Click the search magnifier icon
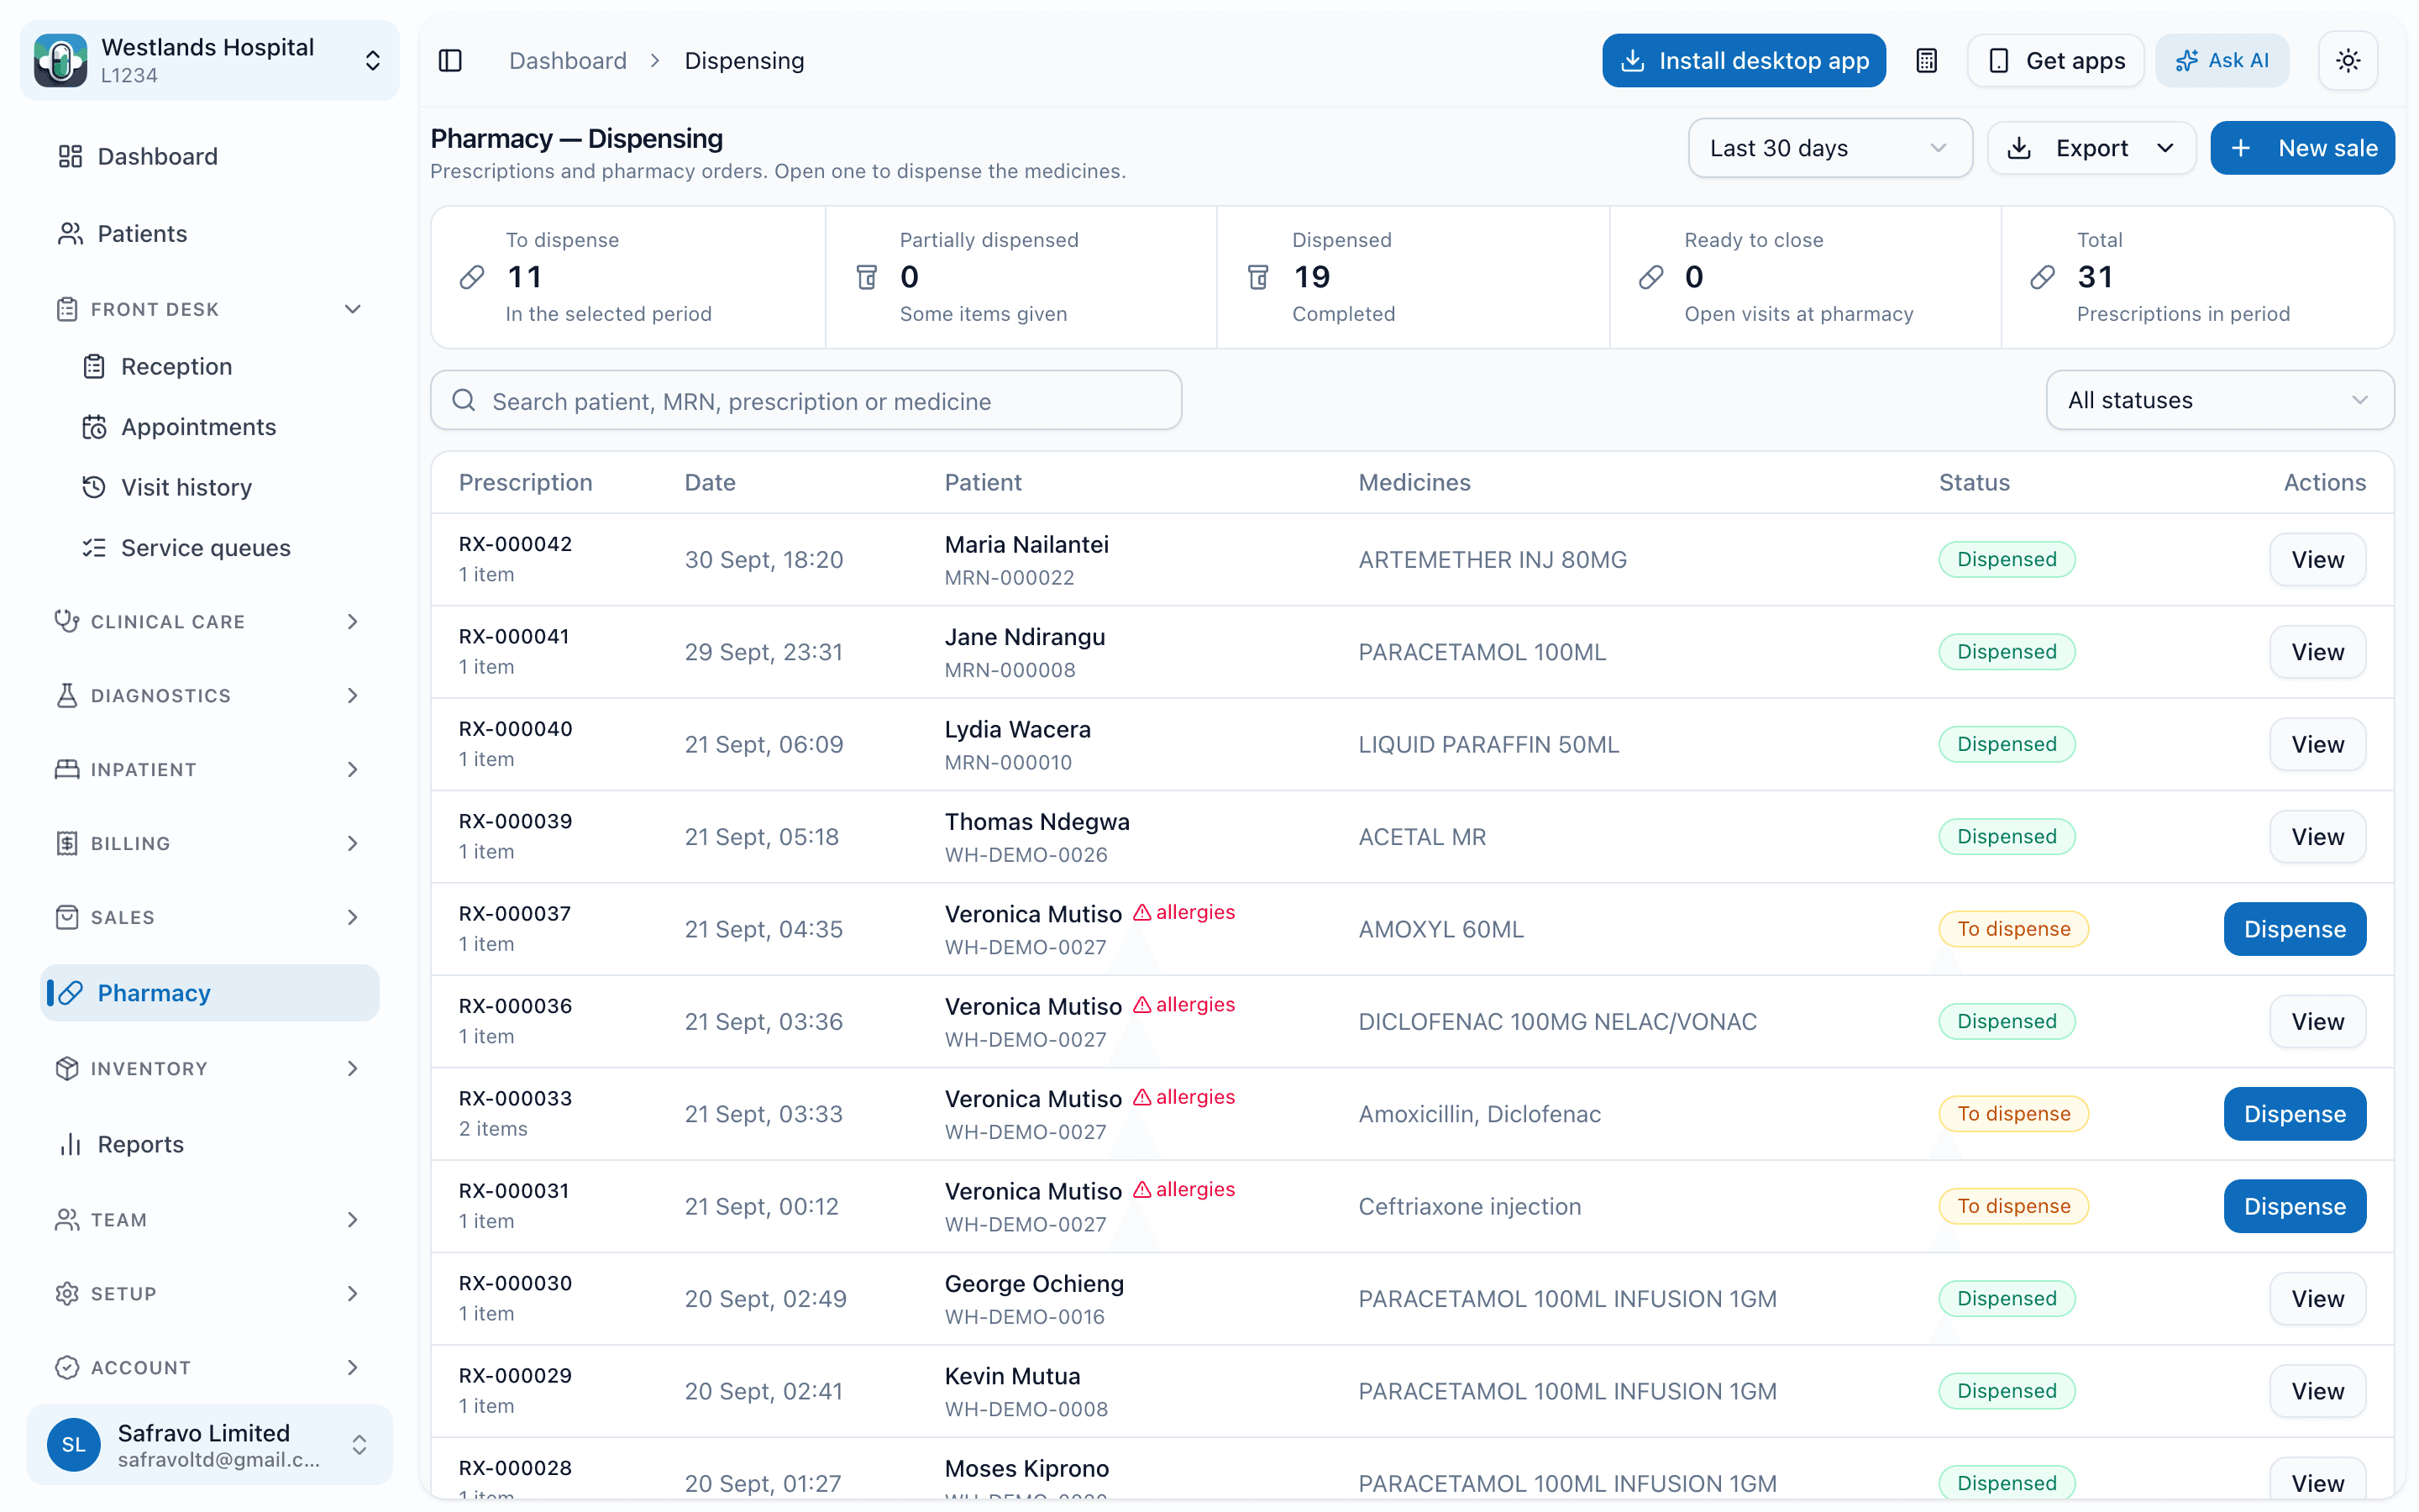 pyautogui.click(x=464, y=401)
